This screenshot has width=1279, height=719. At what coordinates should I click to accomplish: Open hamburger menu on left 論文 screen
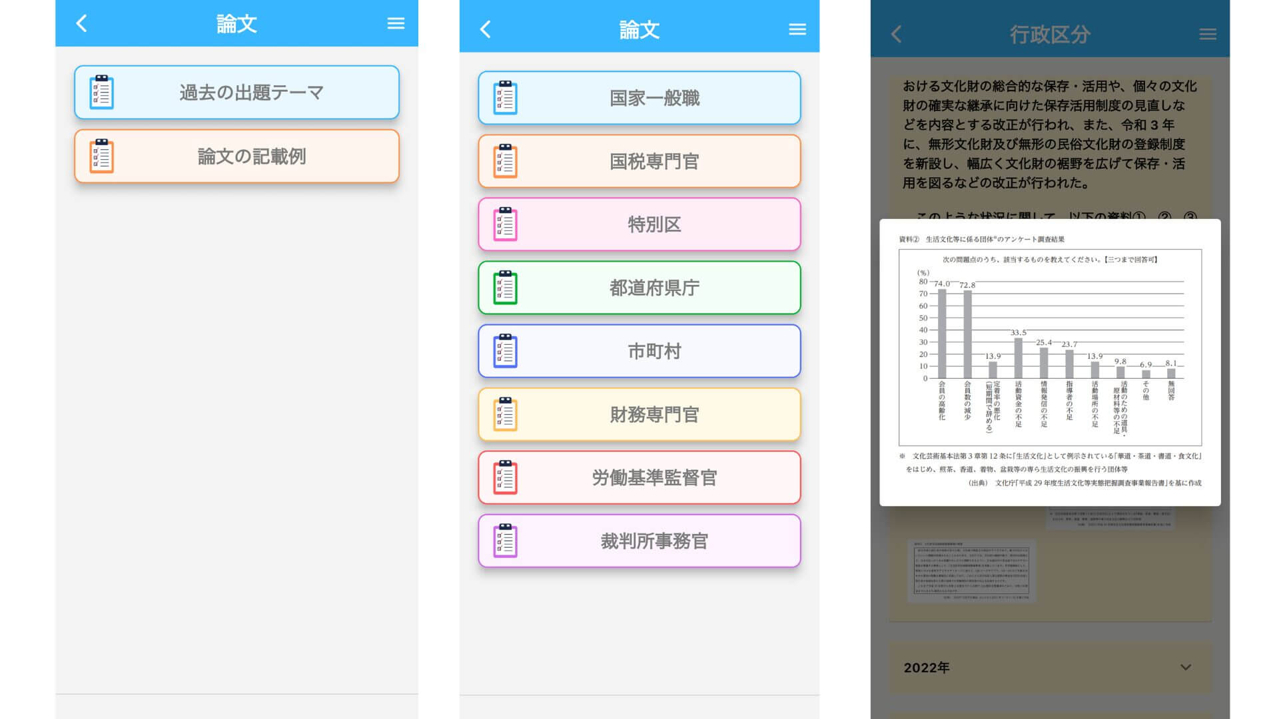point(396,24)
